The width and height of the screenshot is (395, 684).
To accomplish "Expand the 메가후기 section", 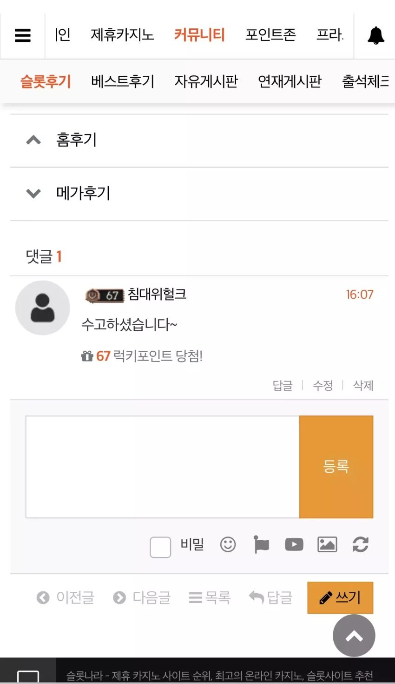I will pos(199,194).
